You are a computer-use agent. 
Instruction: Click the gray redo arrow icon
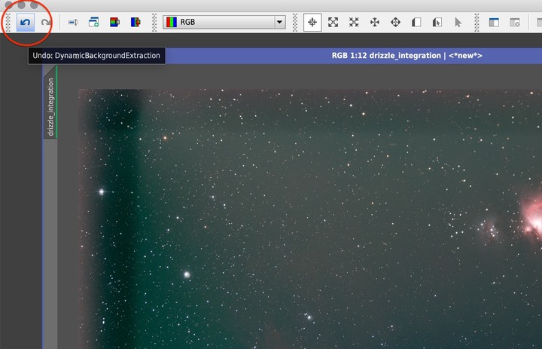(46, 23)
